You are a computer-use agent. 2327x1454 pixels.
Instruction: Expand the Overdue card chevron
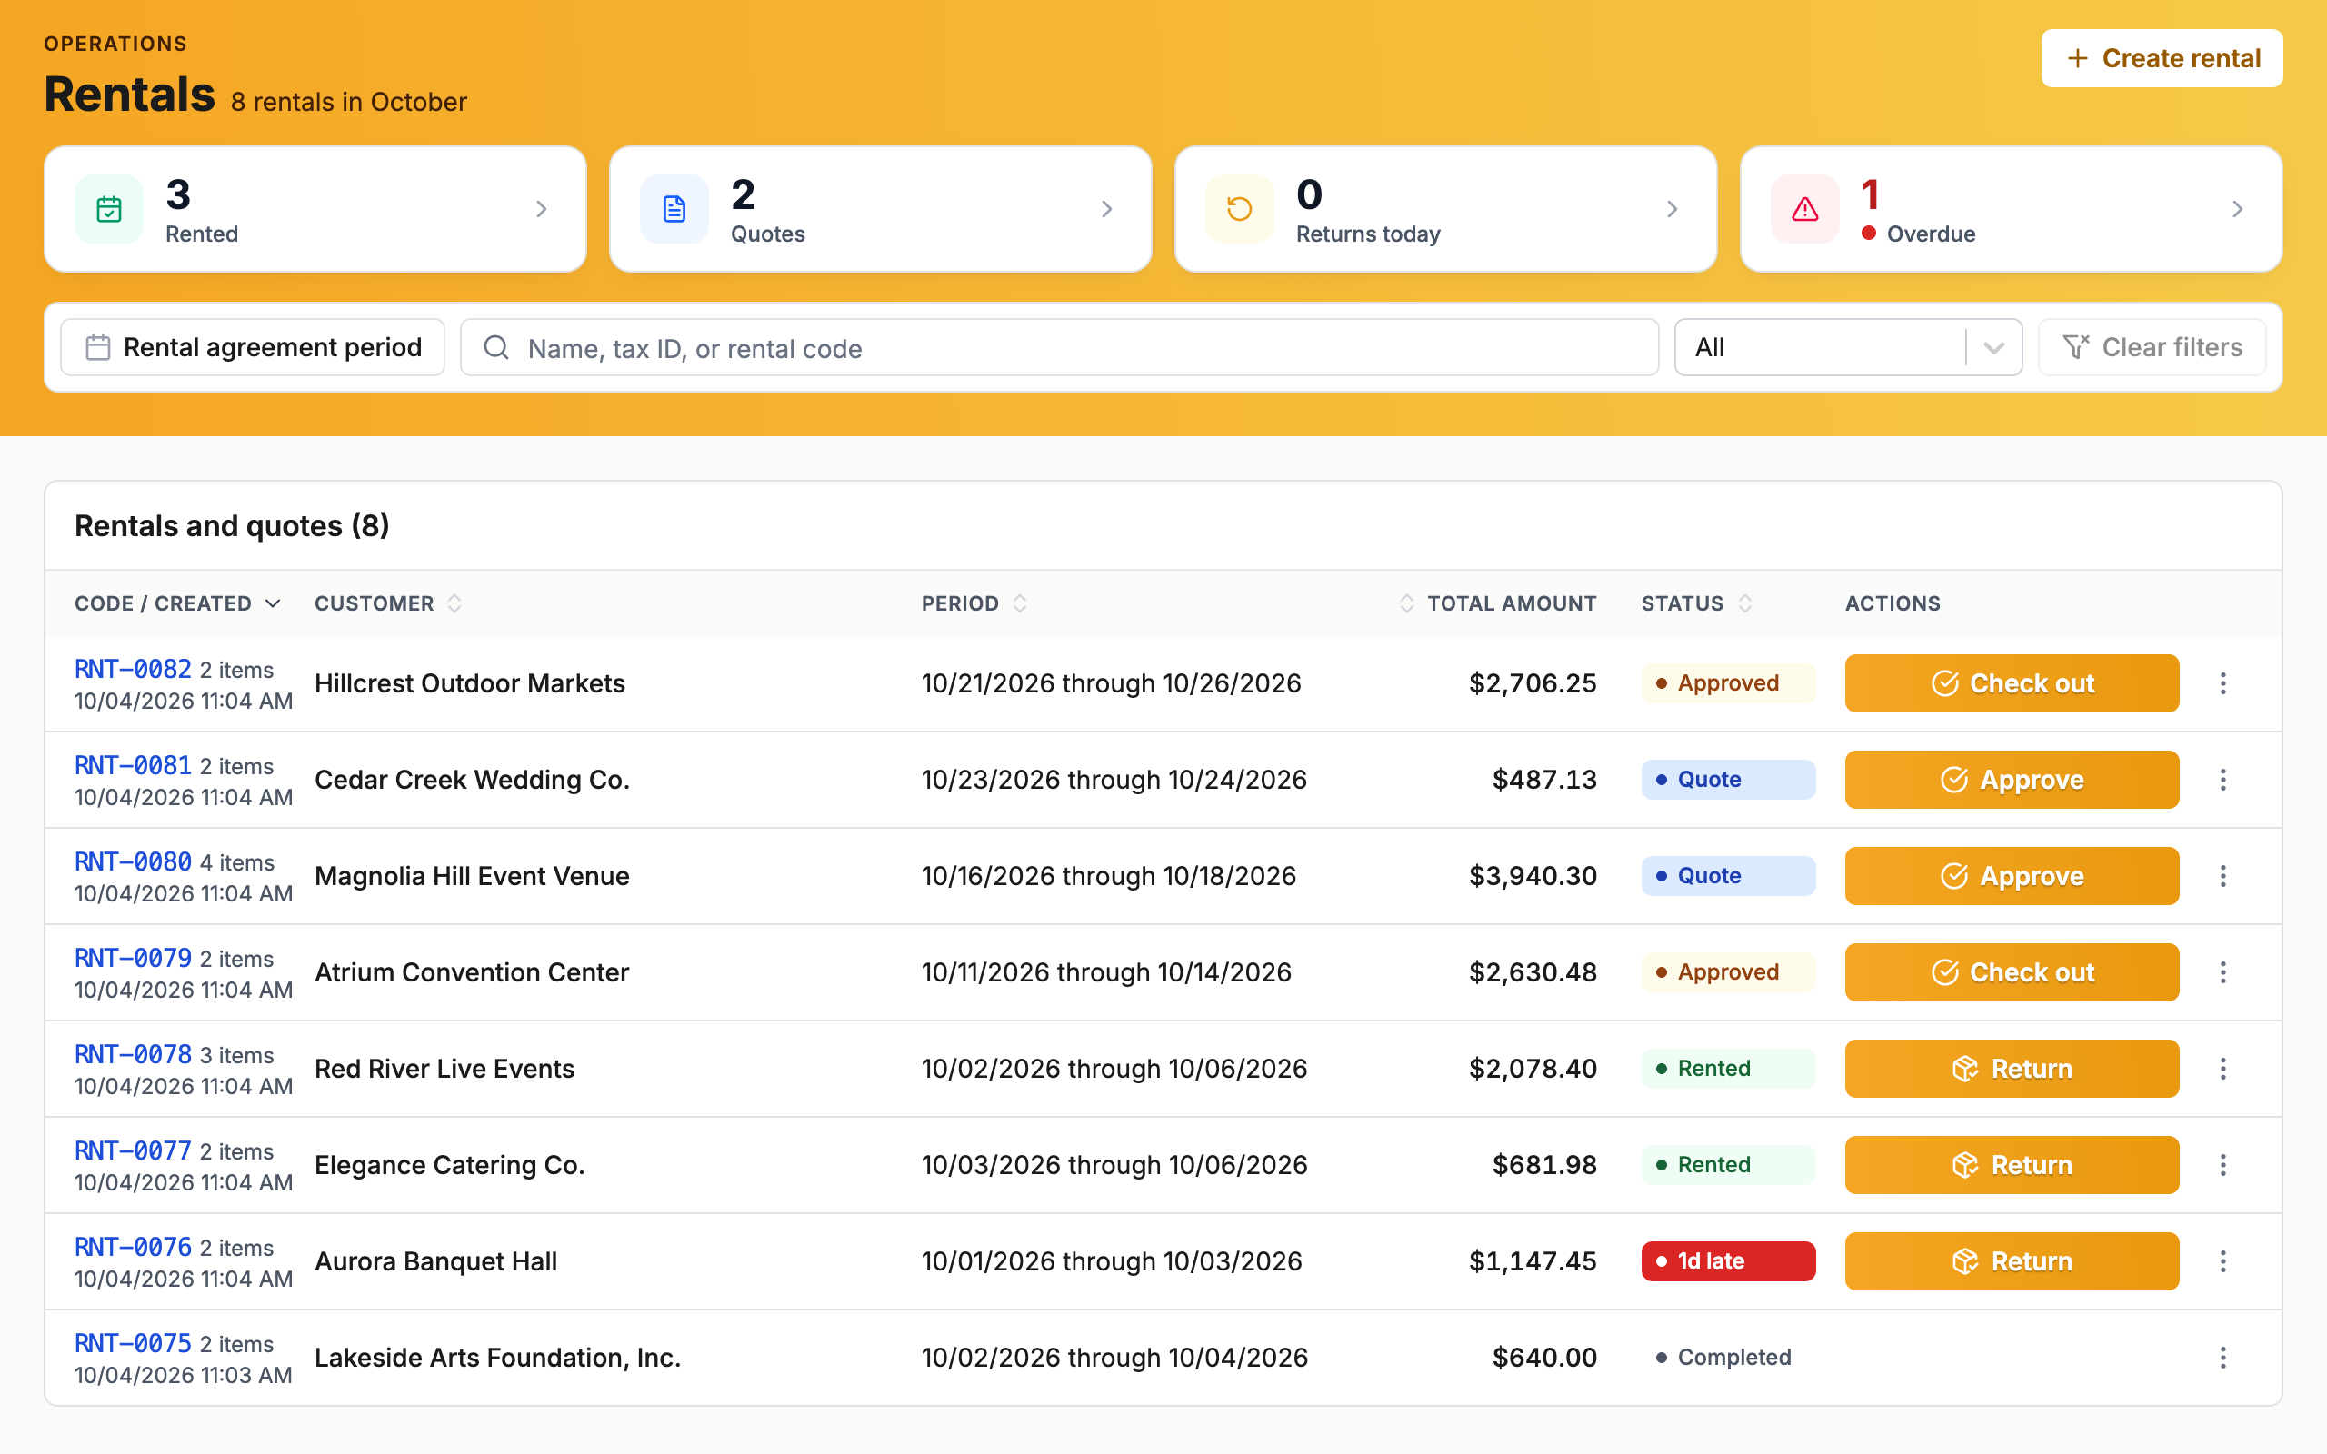2238,209
